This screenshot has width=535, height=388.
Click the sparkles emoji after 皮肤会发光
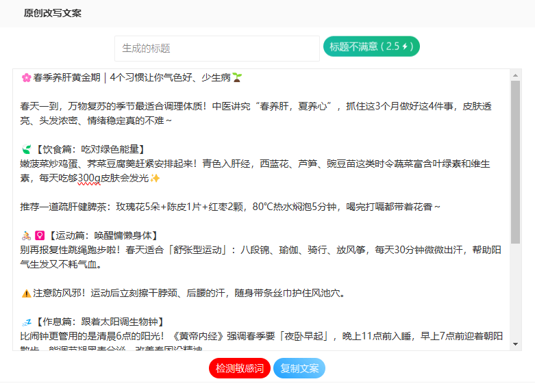click(x=155, y=178)
